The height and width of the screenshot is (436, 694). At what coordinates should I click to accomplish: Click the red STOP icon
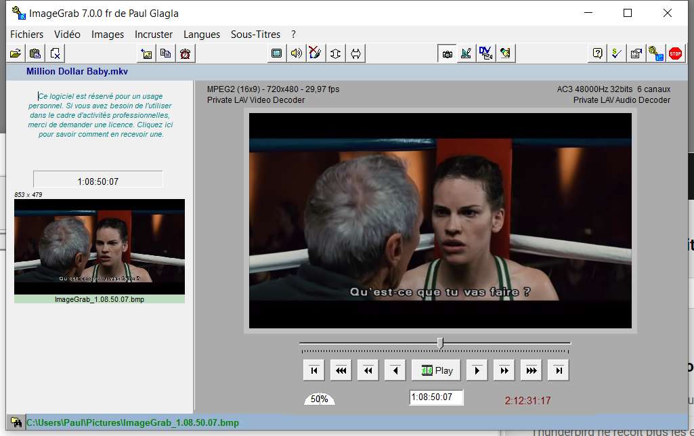[x=675, y=53]
